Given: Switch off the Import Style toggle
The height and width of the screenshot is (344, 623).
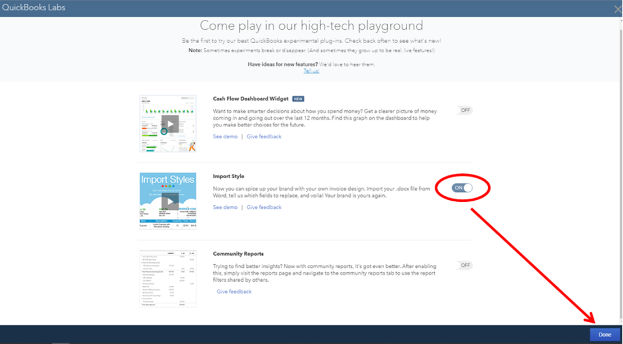Looking at the screenshot, I should pos(462,188).
